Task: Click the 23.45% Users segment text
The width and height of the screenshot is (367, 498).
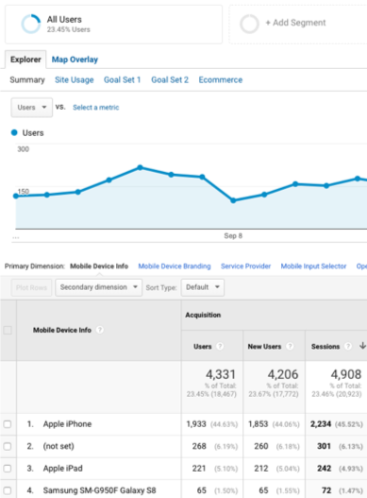Action: pos(69,29)
